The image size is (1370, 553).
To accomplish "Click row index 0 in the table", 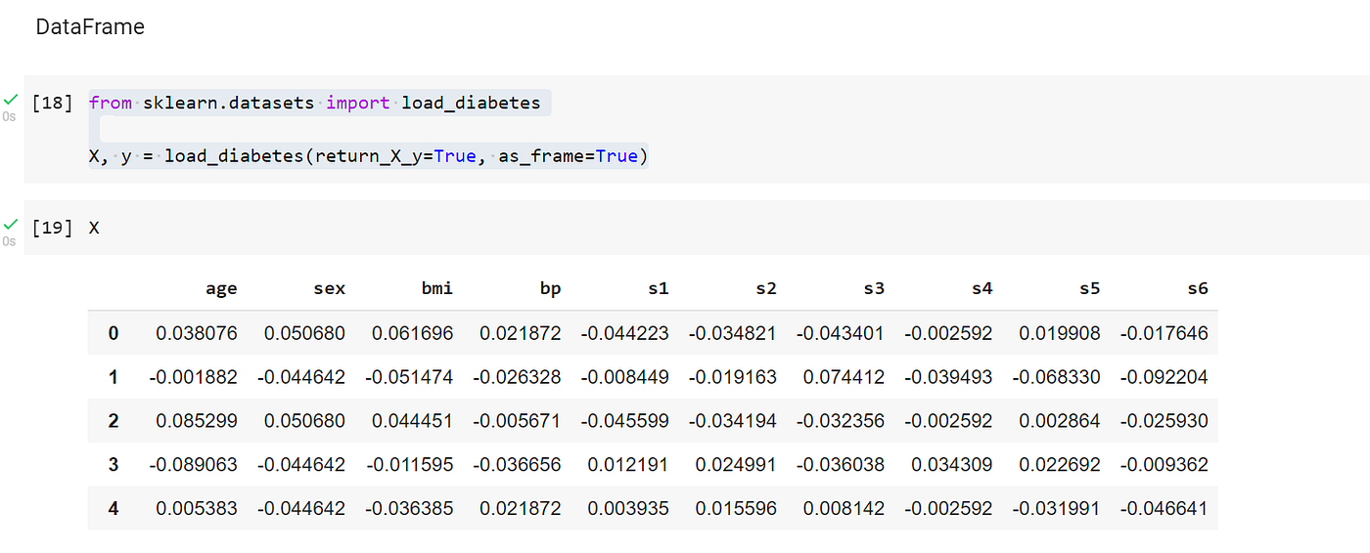I will point(114,333).
